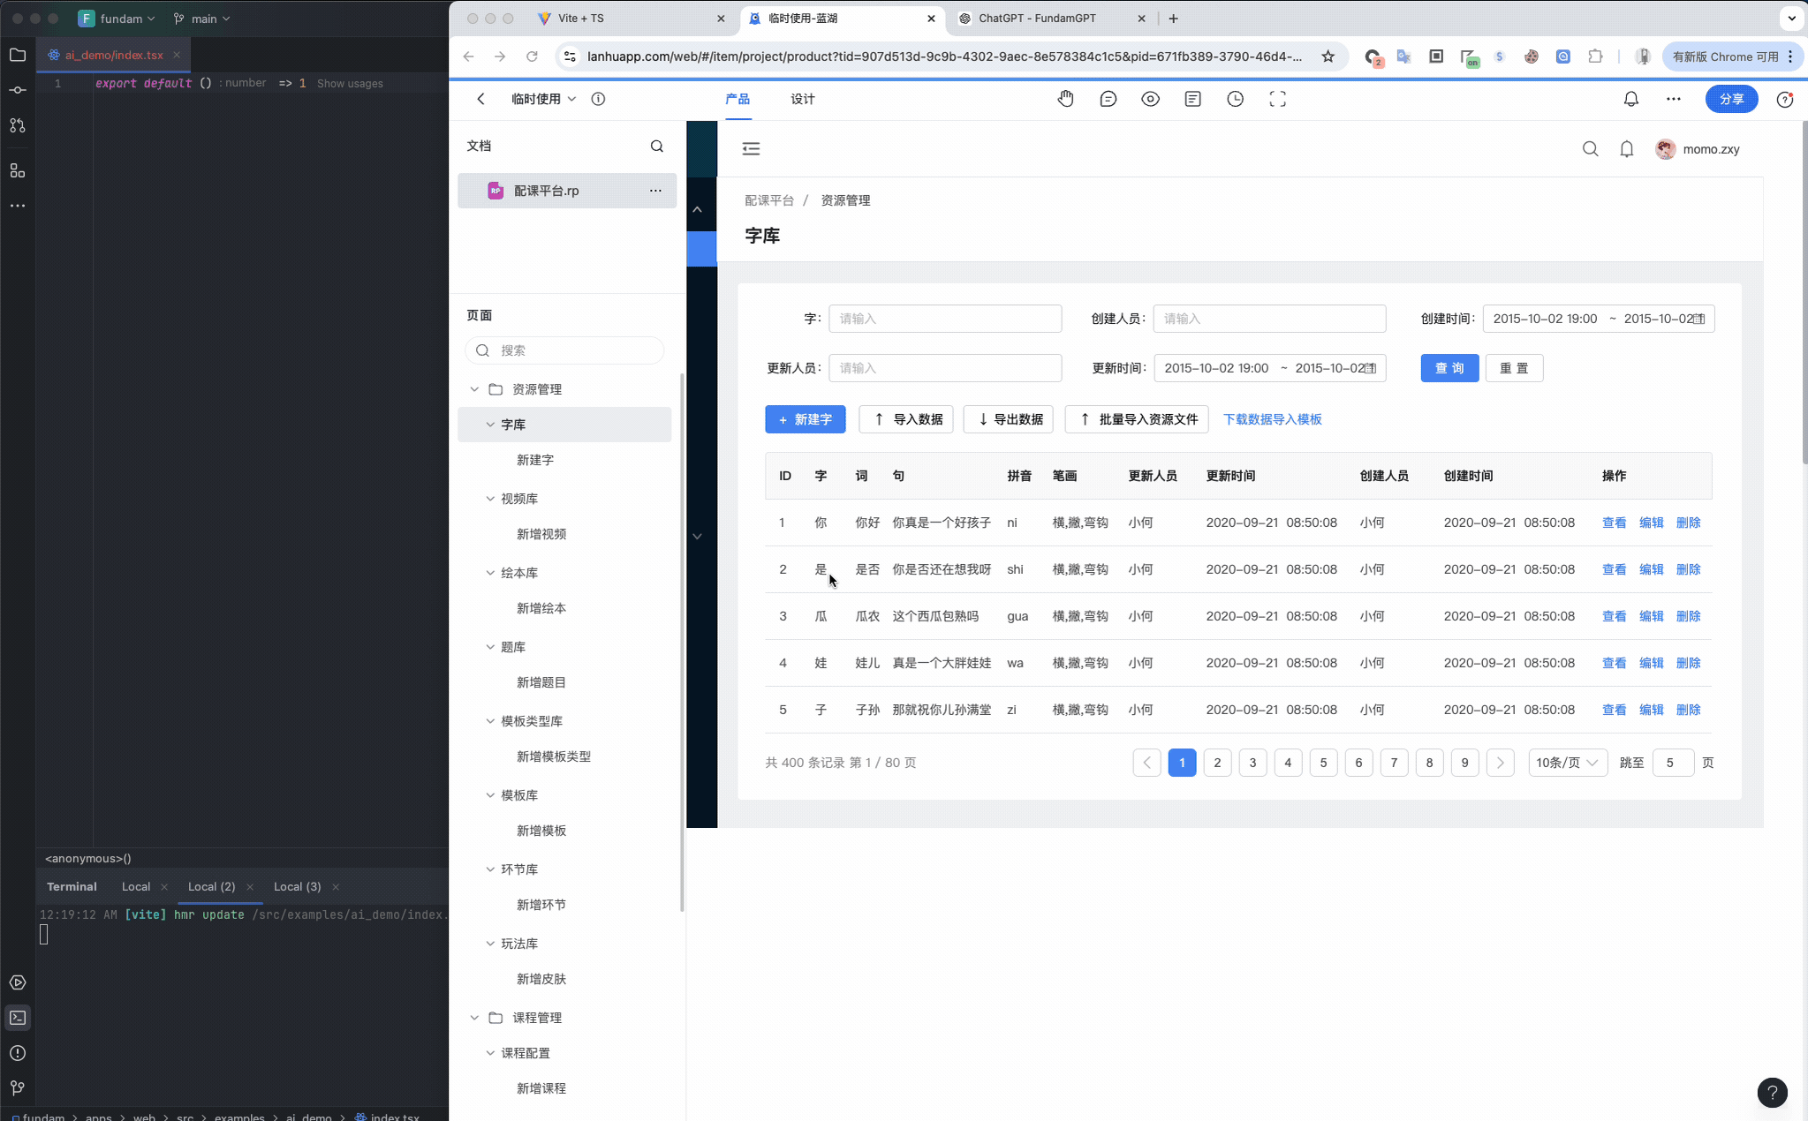Switch to the Local (3) terminal tab

point(299,886)
